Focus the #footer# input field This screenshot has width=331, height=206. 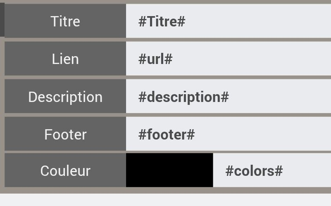click(x=248, y=135)
